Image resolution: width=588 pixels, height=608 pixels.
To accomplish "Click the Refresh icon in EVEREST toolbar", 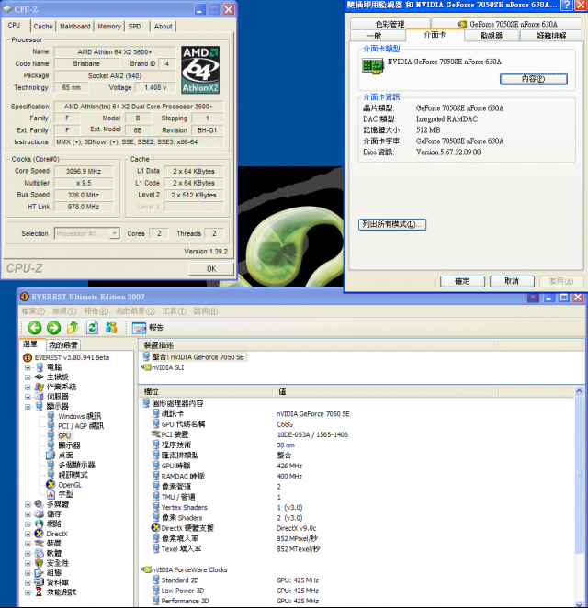I will click(92, 328).
